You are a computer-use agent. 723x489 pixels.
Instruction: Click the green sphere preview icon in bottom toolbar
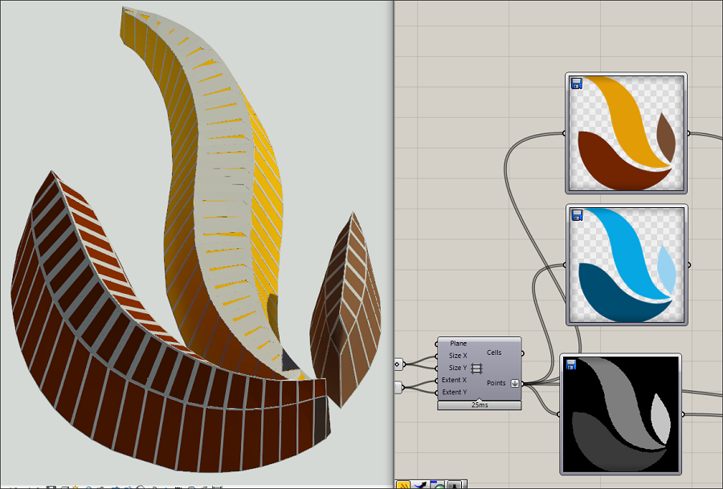tap(438, 485)
